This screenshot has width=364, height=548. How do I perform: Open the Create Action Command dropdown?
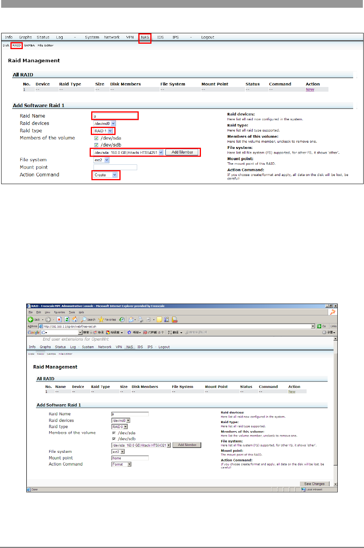point(105,175)
